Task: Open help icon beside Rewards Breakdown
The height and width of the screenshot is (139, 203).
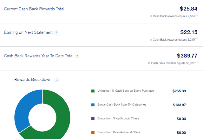Action: click(56, 80)
